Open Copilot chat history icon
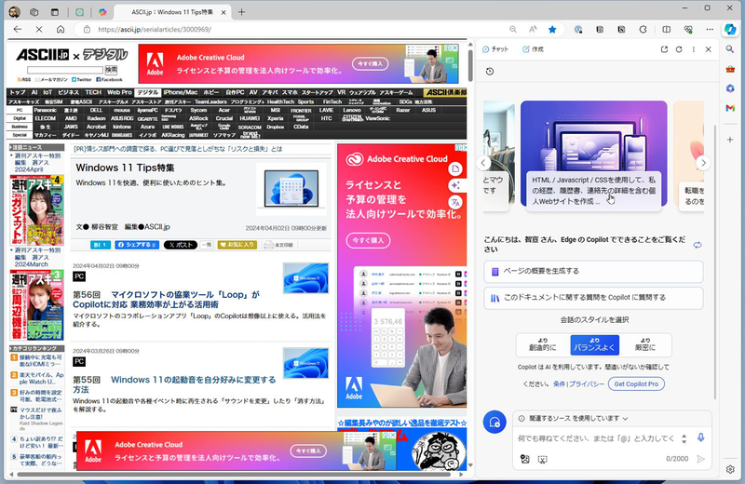745x484 pixels. click(490, 72)
